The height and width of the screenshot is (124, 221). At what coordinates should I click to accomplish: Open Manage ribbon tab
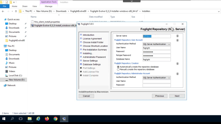pyautogui.click(x=49, y=6)
